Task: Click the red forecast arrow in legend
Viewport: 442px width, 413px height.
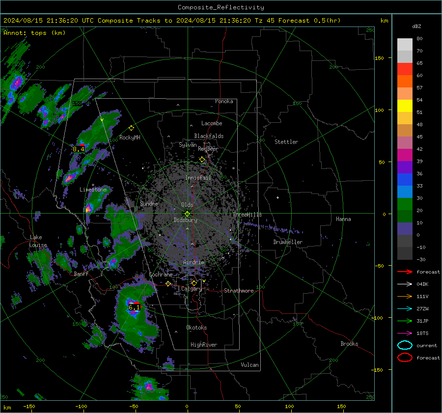Action: click(405, 272)
